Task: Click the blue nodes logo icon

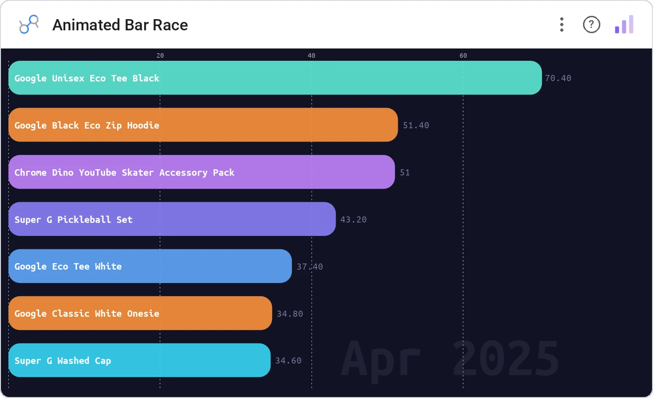Action: coord(28,25)
